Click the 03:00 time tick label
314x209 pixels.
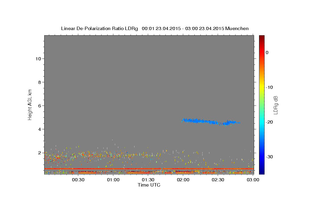click(253, 180)
